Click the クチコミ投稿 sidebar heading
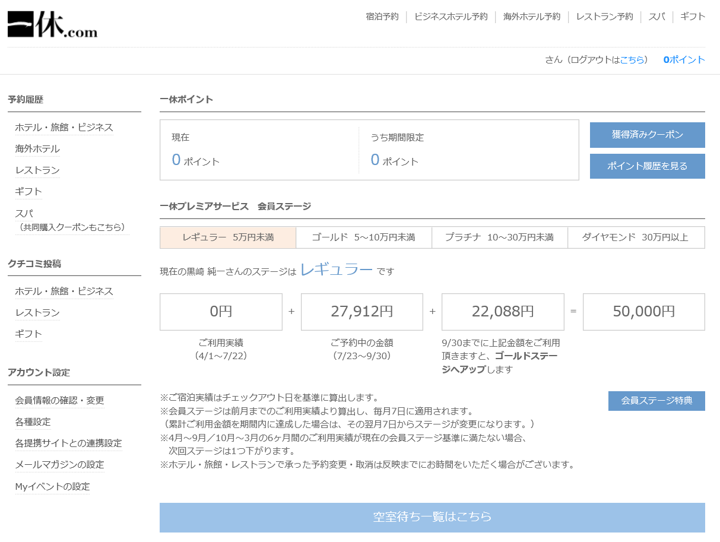 (34, 264)
